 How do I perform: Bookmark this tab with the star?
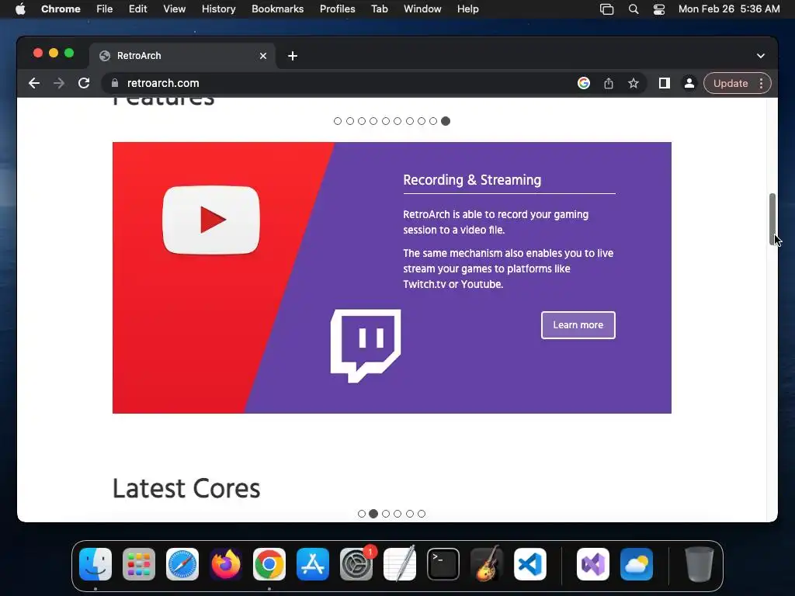pos(634,83)
